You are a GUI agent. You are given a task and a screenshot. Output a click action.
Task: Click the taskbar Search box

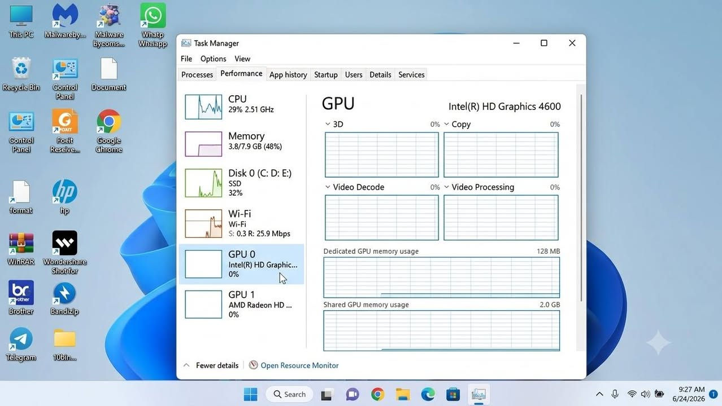tap(289, 394)
